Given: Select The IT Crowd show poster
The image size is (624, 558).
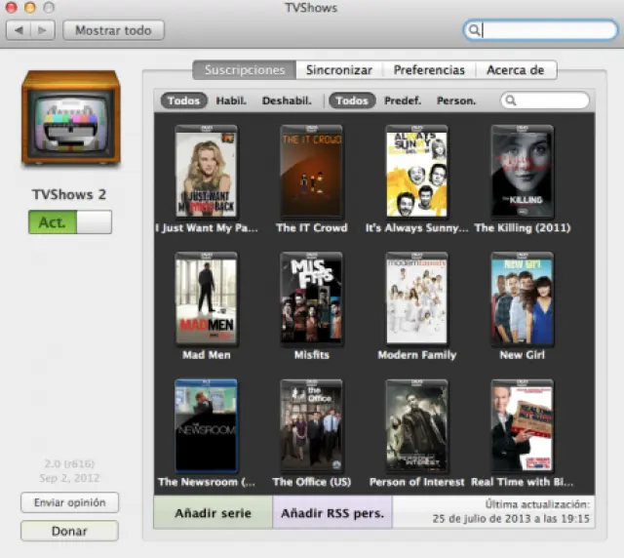Looking at the screenshot, I should (311, 172).
